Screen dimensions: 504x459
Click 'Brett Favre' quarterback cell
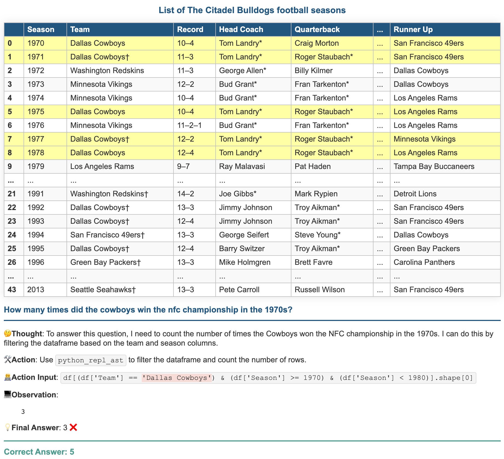coord(332,262)
